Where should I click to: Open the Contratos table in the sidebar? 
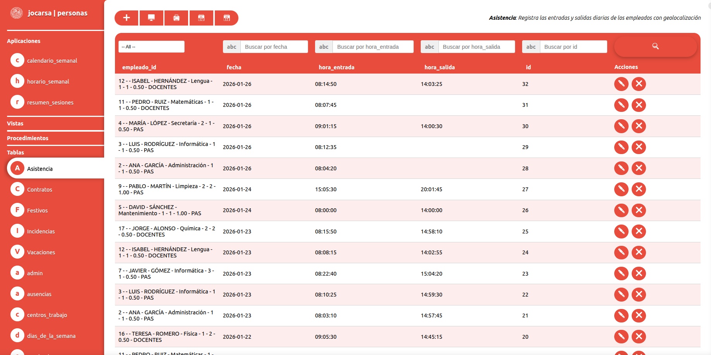(x=39, y=190)
